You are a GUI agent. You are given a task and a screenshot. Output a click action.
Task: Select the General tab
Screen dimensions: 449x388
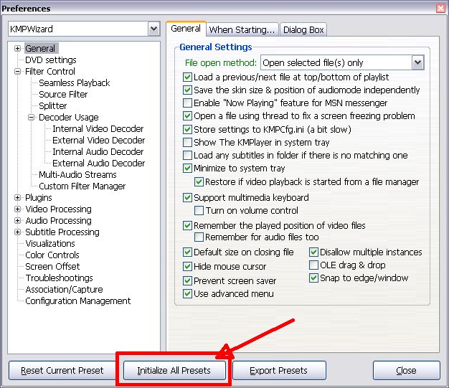coord(186,29)
